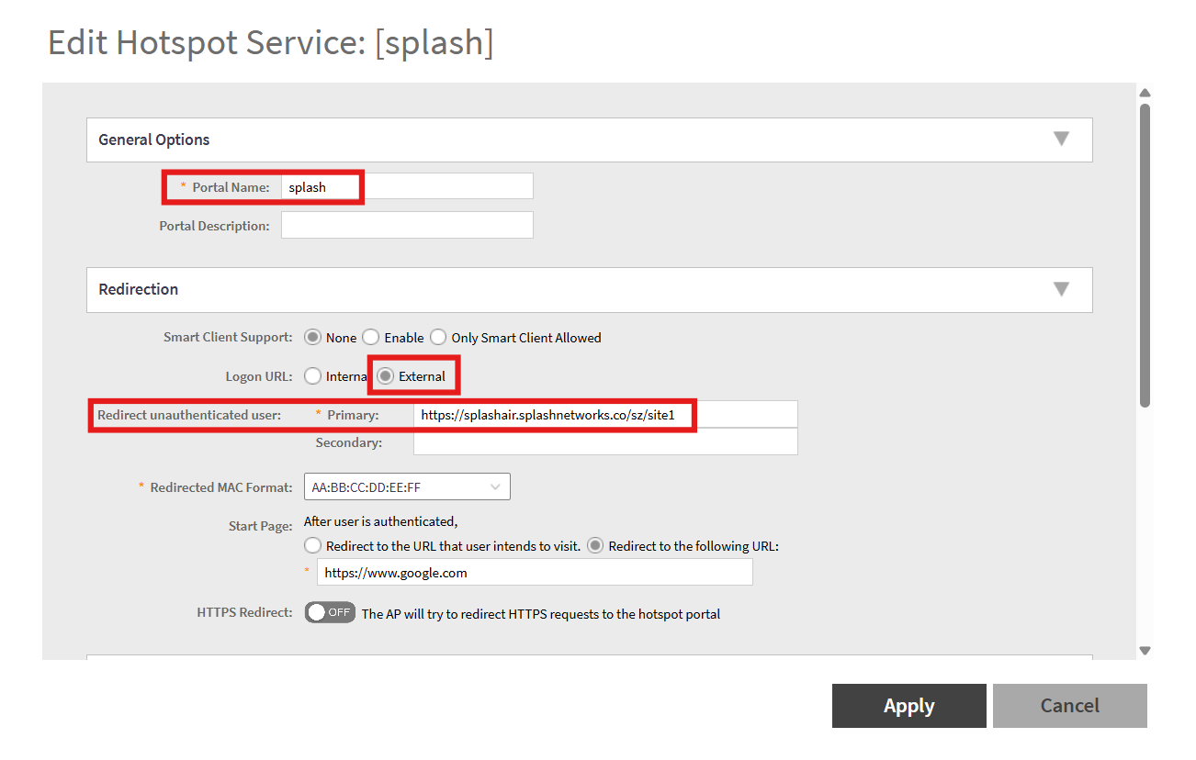Select None for Smart Client Support

click(x=312, y=337)
